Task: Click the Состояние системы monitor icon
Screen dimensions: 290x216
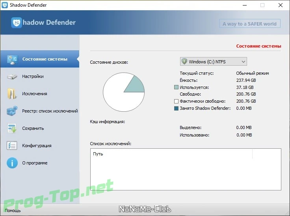Action: [12, 60]
